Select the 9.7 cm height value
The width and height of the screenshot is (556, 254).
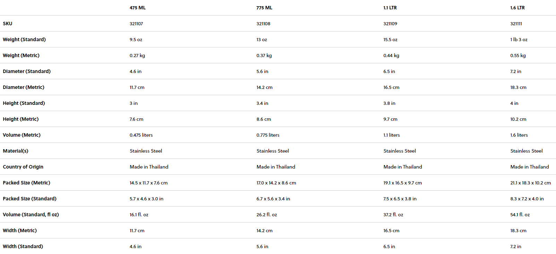click(390, 119)
